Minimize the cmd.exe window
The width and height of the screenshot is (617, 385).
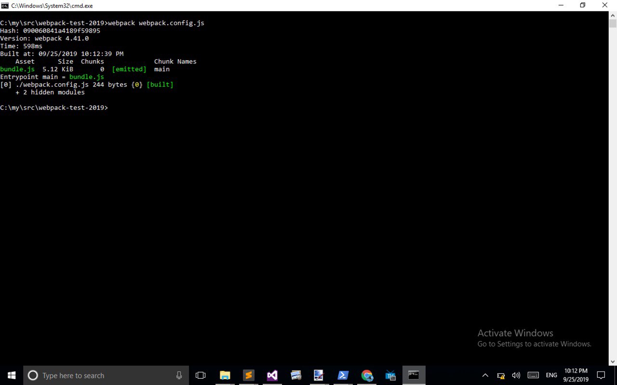[x=560, y=5]
